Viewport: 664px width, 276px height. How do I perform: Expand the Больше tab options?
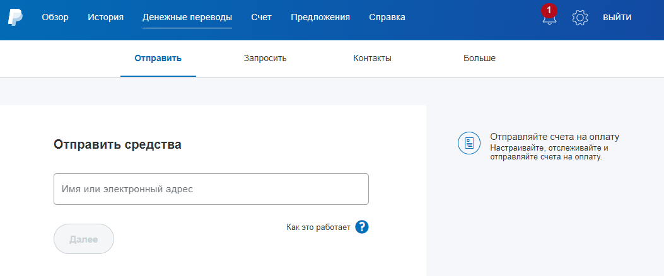click(x=479, y=59)
